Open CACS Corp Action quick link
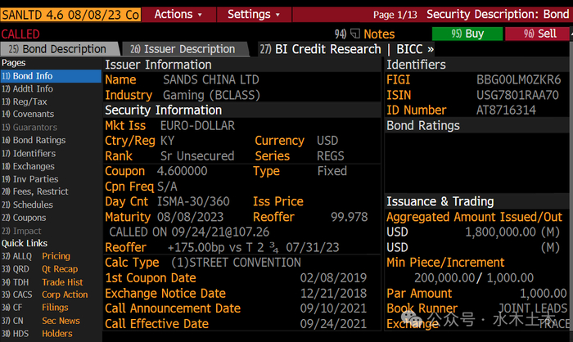 pos(65,295)
